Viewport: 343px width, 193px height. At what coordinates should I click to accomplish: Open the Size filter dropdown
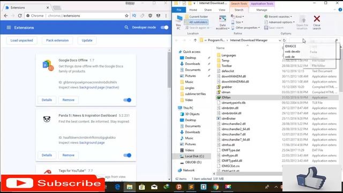coord(237,22)
